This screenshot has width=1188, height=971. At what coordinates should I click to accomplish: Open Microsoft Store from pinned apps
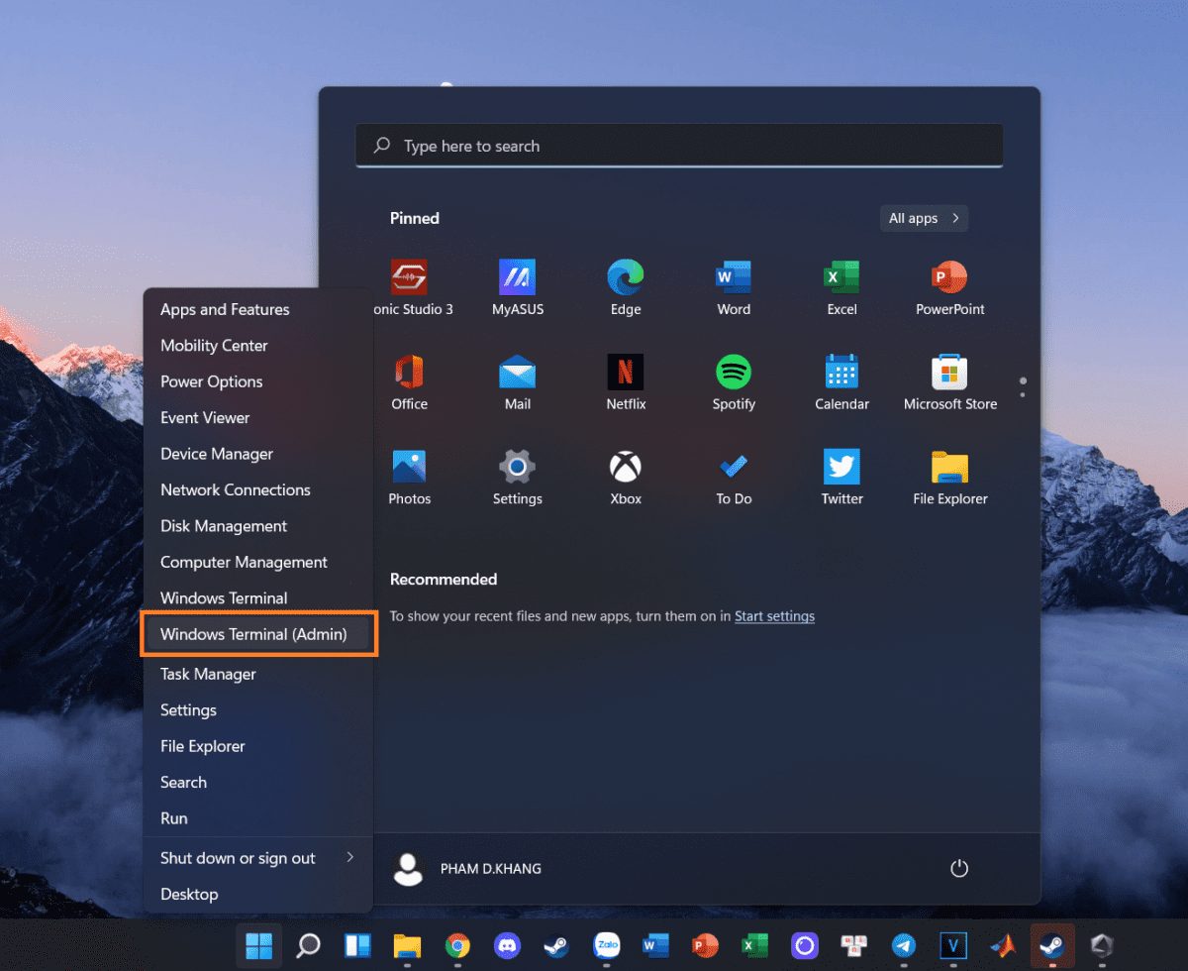point(949,381)
